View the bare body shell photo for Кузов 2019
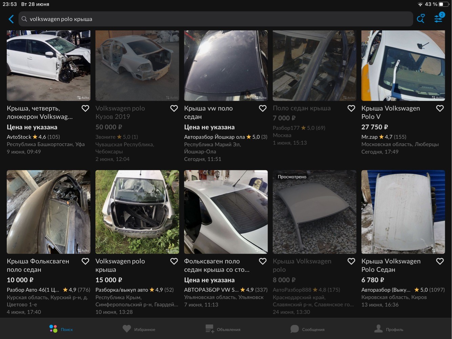Viewport: 452px width, 339px height. pos(137,65)
